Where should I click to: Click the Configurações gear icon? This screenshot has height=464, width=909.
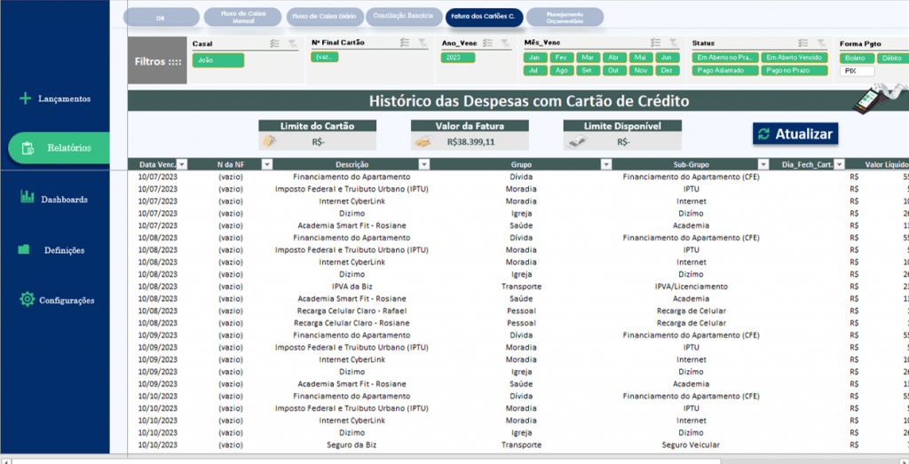point(28,299)
